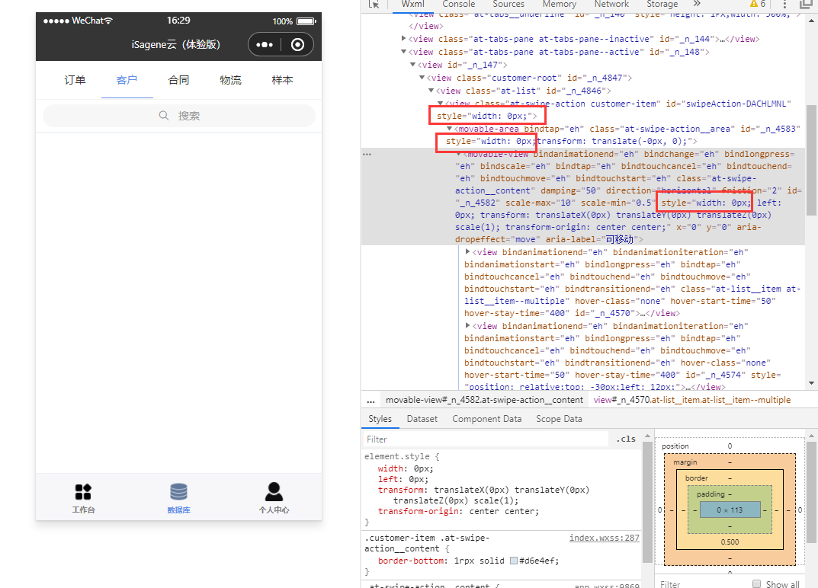
Task: Select the box model padding label
Action: click(x=711, y=494)
